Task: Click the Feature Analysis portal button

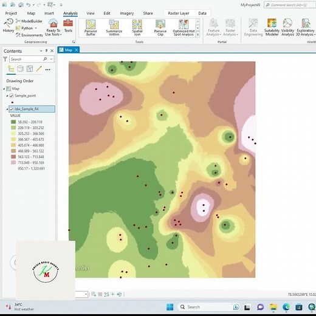Action: click(214, 27)
